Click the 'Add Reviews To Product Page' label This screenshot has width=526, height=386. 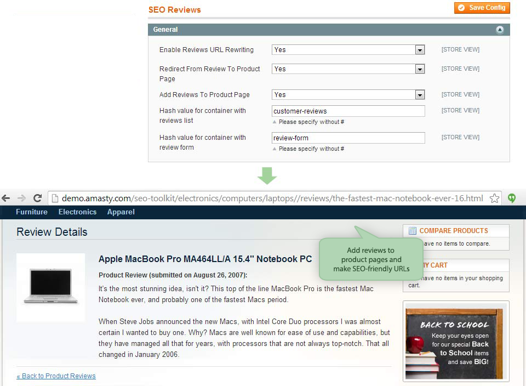(x=204, y=95)
